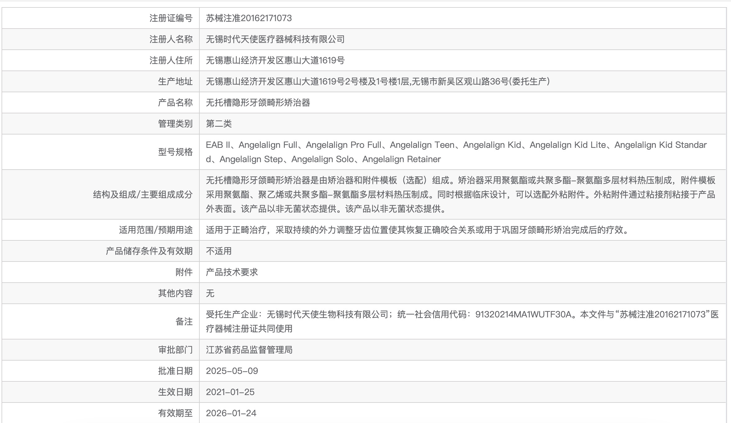Viewport: 731px width, 423px height.
Task: Click approval date 2025-05-09
Action: pos(232,371)
